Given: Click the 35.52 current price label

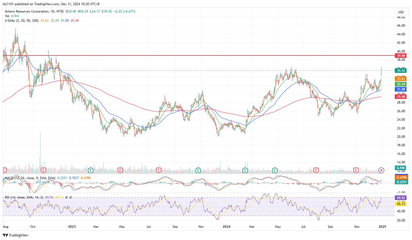Looking at the screenshot, I should pyautogui.click(x=401, y=70).
